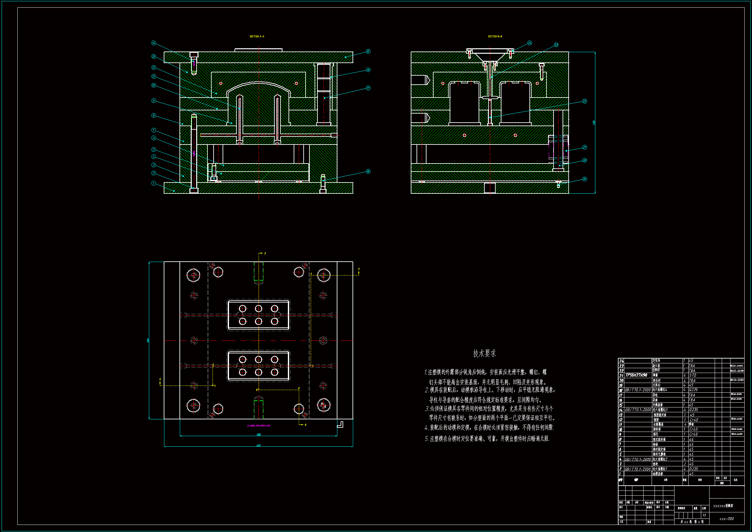The width and height of the screenshot is (752, 532).
Task: Click the xxx-000 drawing number in title block
Action: pyautogui.click(x=727, y=519)
